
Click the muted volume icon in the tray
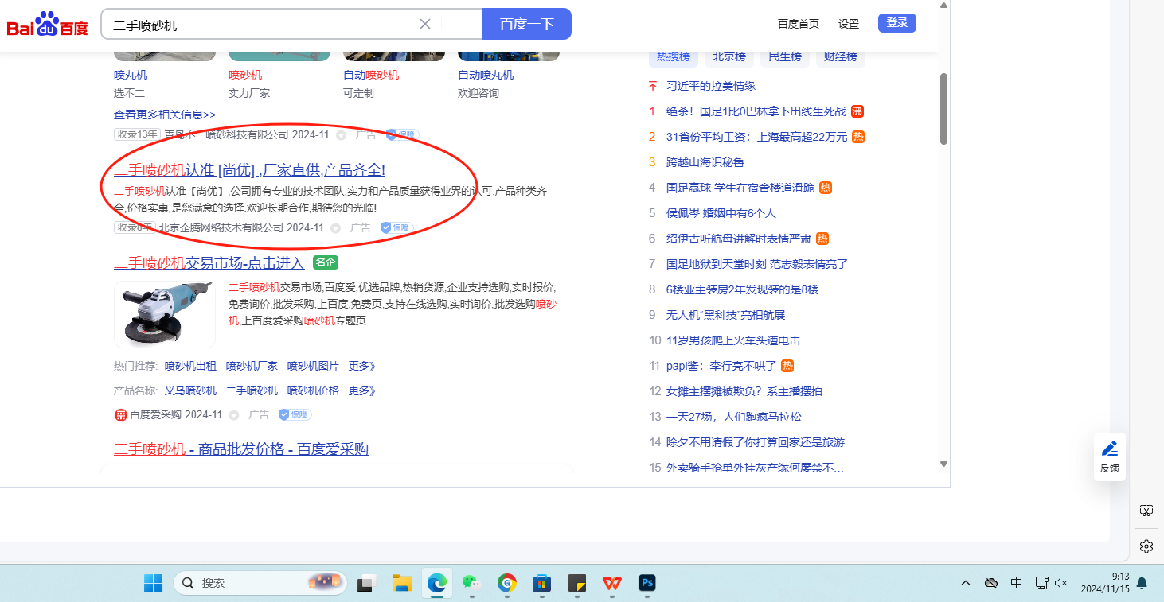[1060, 583]
